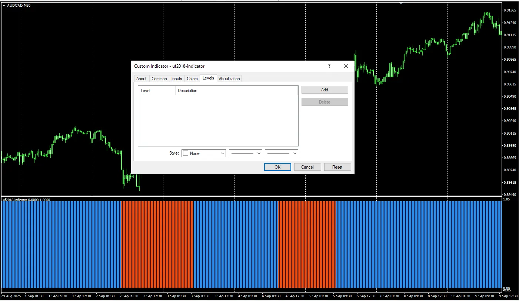
Task: Select the Colors tab
Action: (192, 79)
